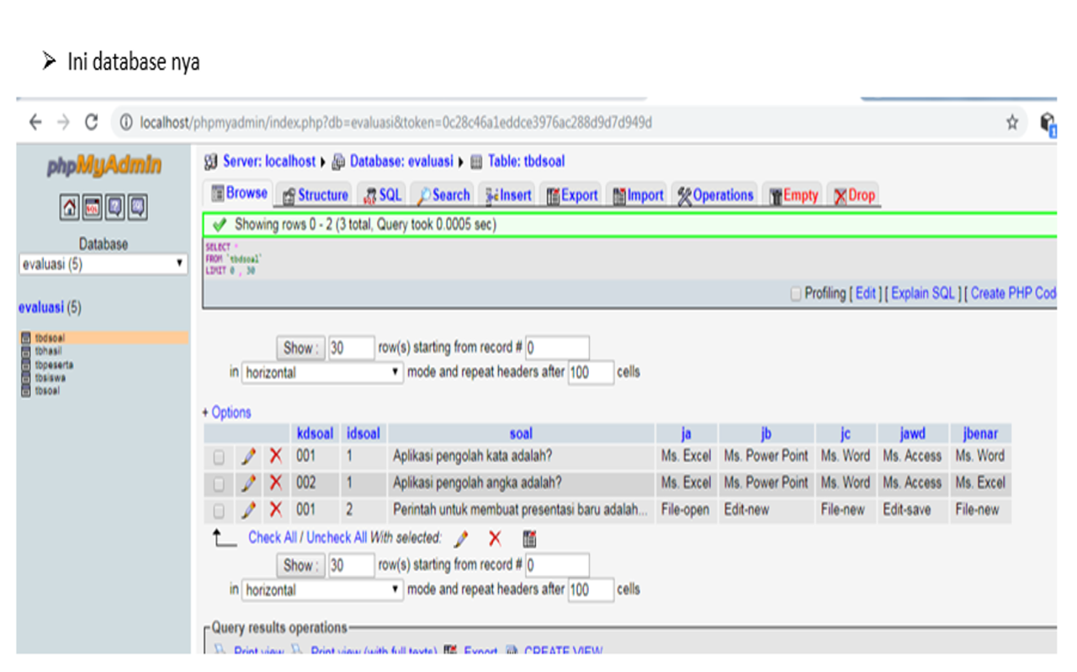The width and height of the screenshot is (1077, 672).
Task: Switch to the Structure tab
Action: [316, 195]
